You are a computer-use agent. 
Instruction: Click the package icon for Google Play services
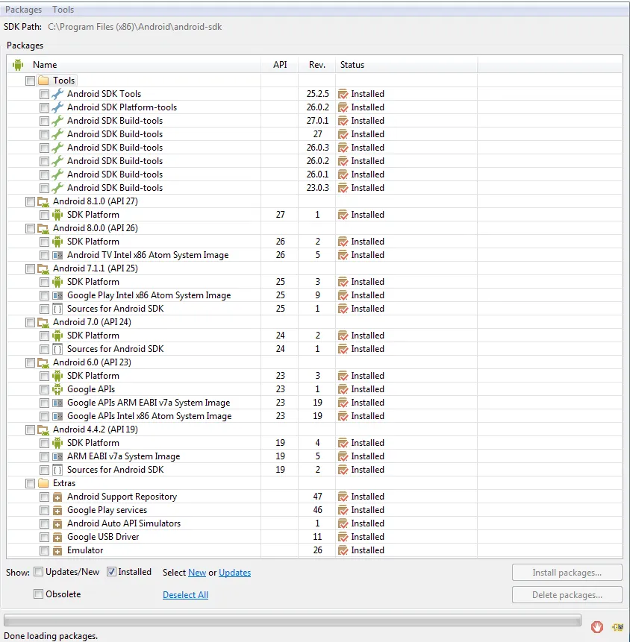[57, 511]
